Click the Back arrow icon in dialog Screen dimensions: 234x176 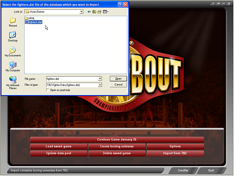(x=89, y=12)
